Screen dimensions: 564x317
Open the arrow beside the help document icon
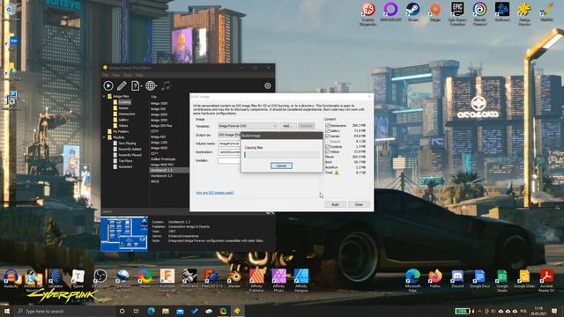pyautogui.click(x=141, y=86)
